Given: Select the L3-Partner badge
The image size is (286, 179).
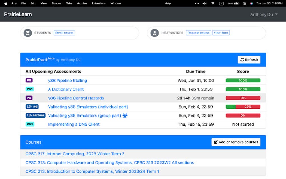Looking at the screenshot, I should 35,115.
